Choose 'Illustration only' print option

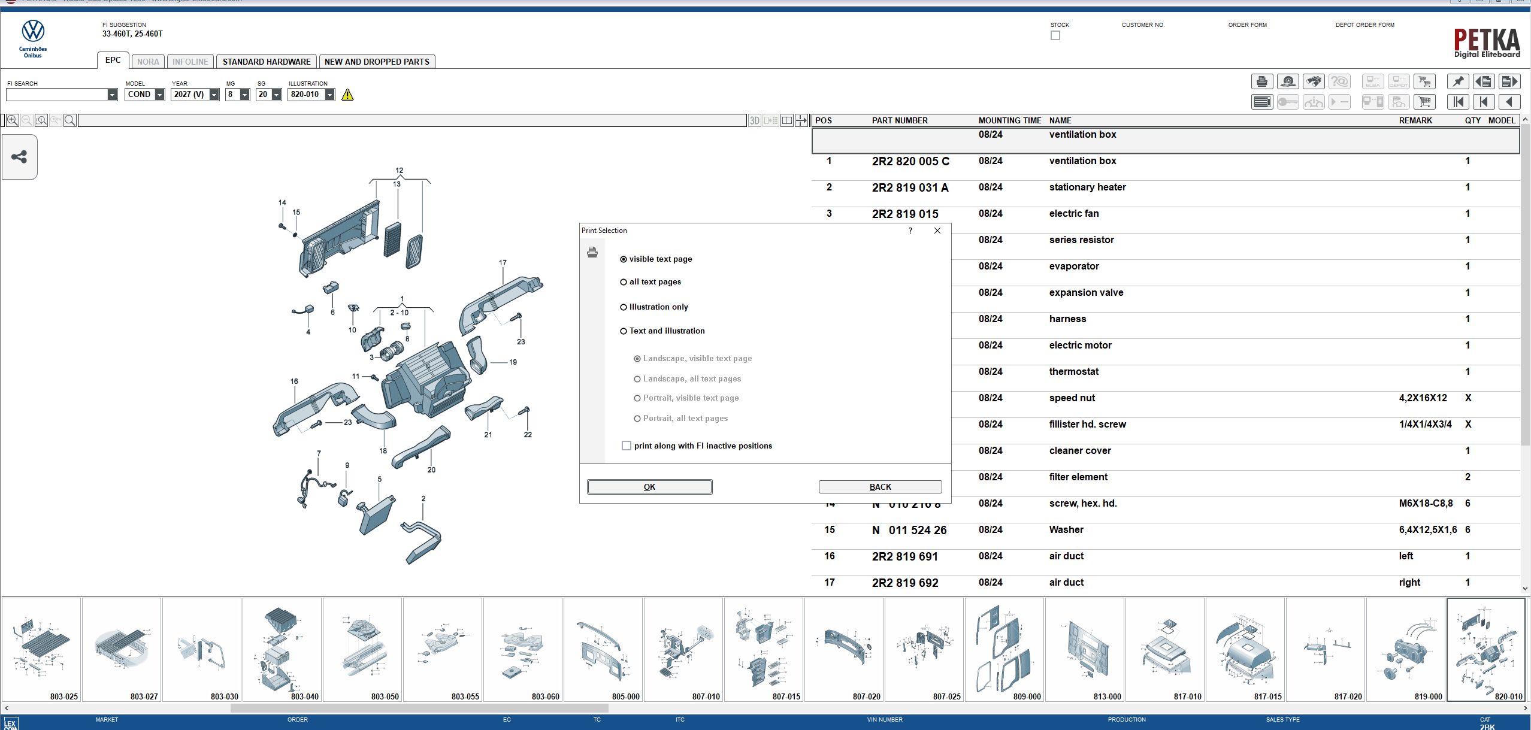[624, 307]
